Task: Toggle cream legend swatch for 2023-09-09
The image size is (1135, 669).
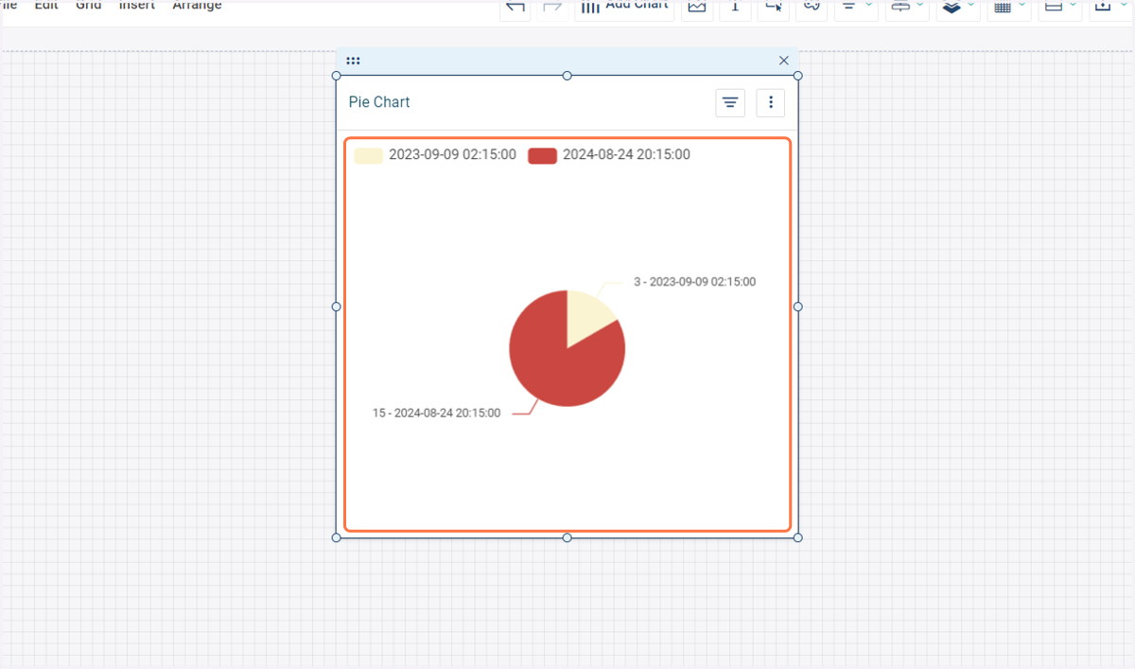Action: [368, 155]
